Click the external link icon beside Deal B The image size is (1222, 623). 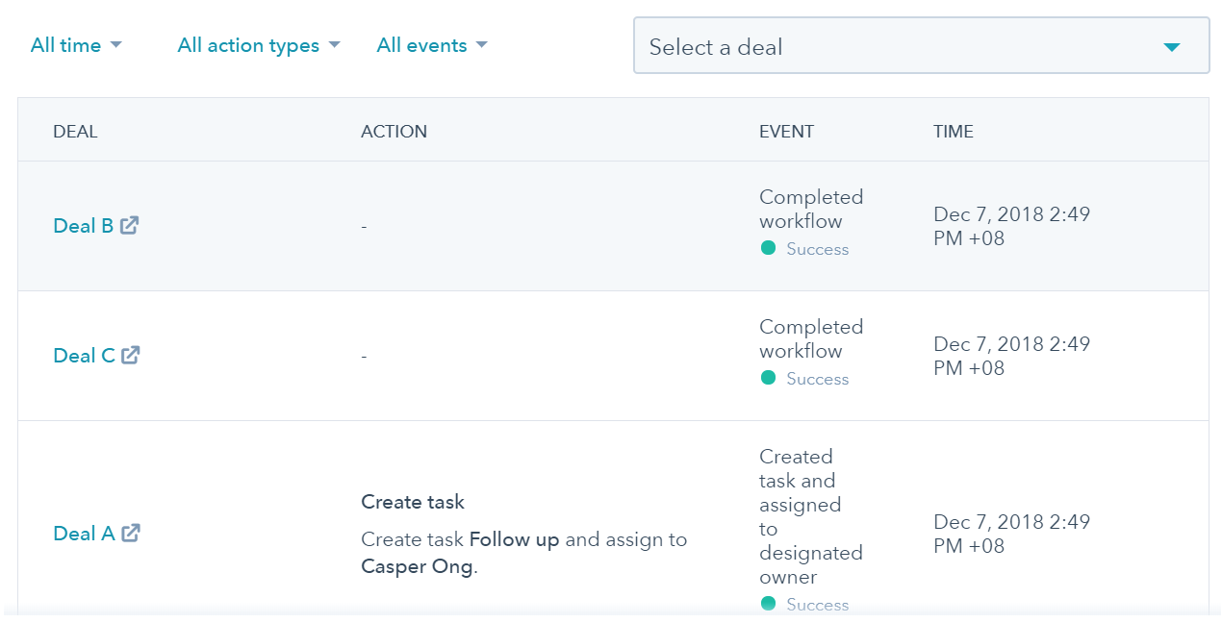coord(130,225)
